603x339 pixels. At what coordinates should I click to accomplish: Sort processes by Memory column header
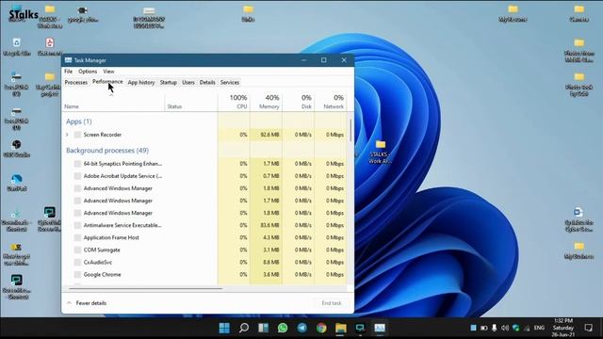coord(266,102)
